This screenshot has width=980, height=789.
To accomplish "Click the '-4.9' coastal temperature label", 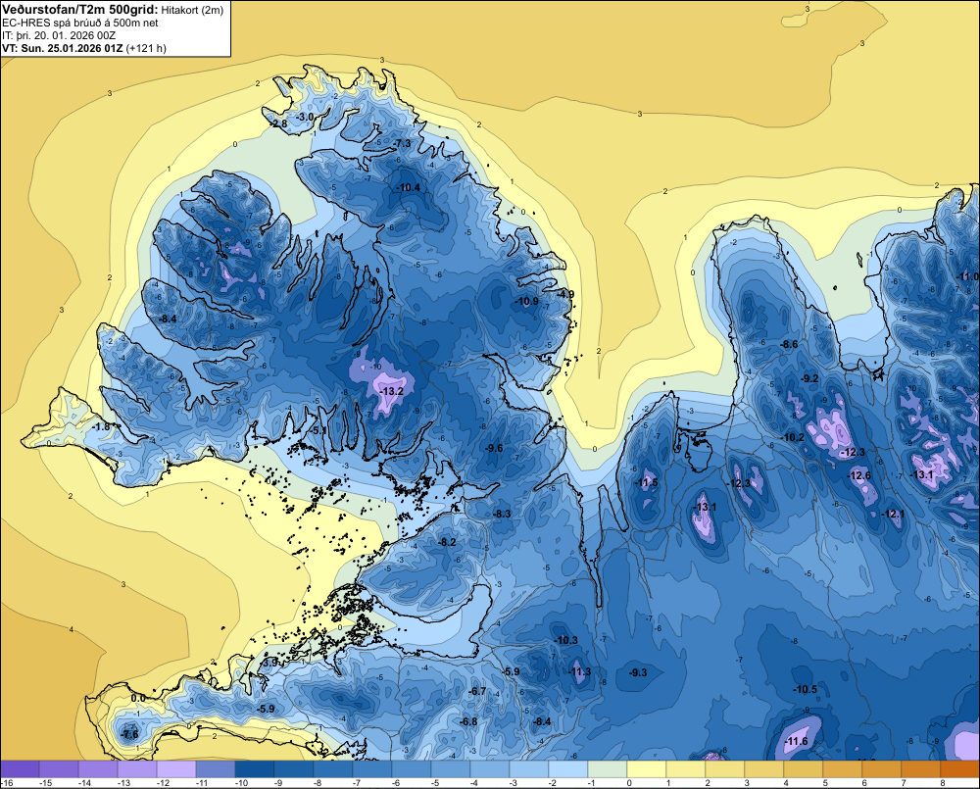I will point(565,294).
